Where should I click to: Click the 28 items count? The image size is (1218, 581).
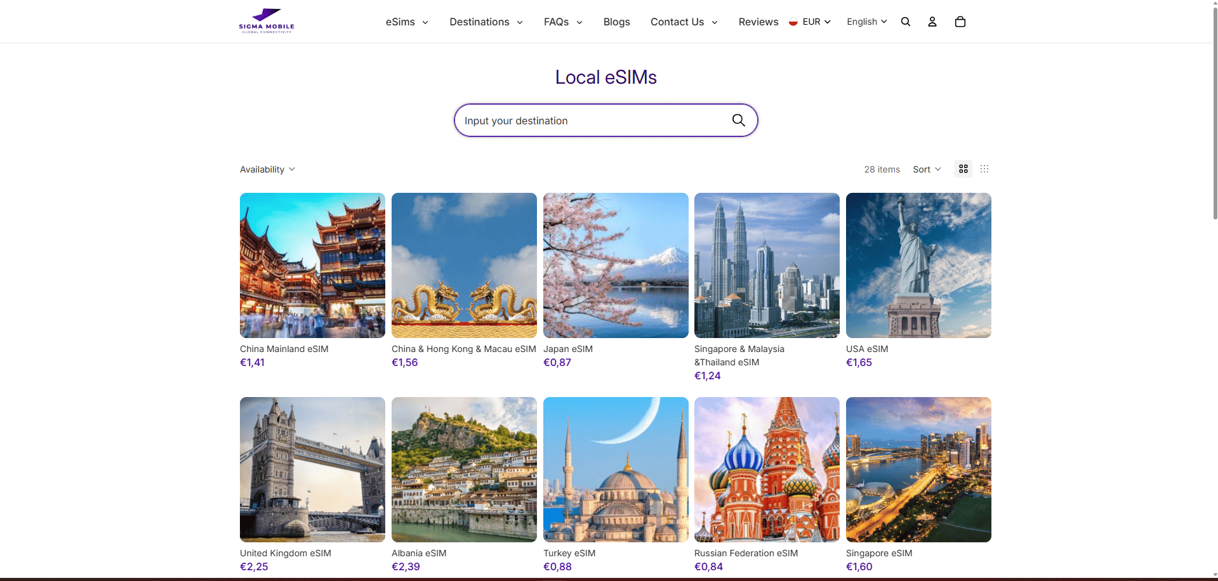point(882,169)
